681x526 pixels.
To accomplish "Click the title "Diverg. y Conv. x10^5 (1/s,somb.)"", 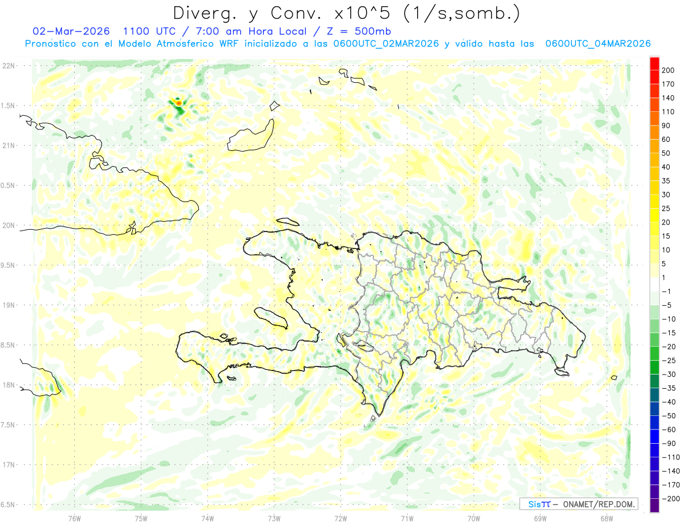I will tap(346, 12).
